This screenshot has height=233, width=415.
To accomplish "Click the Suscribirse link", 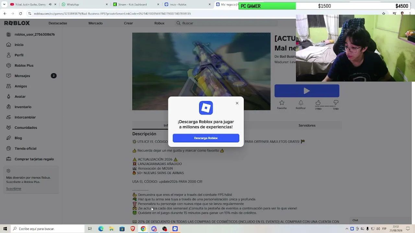I will tap(14, 189).
